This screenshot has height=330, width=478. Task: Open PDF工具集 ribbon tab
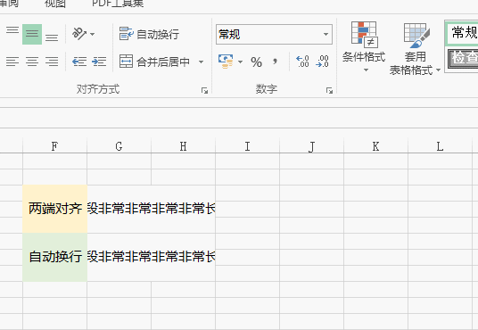(118, 4)
